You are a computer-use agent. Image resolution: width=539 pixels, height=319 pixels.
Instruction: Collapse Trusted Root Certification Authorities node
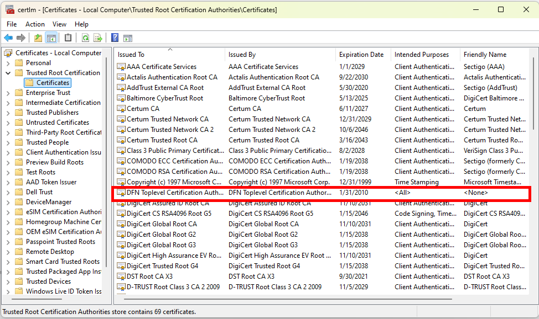point(8,73)
